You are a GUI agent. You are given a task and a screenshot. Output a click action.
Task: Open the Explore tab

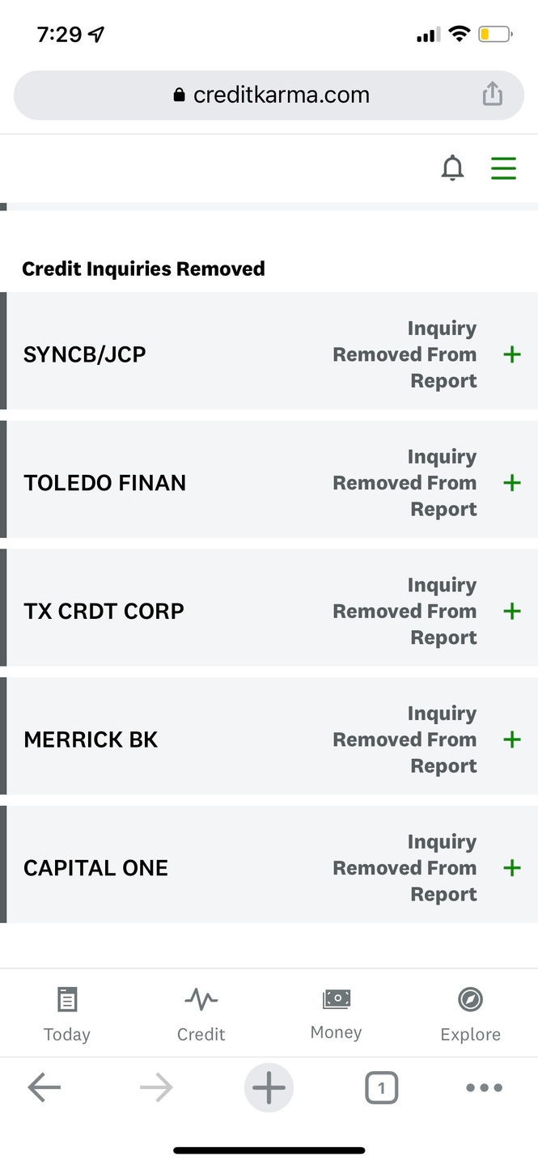(x=470, y=1014)
